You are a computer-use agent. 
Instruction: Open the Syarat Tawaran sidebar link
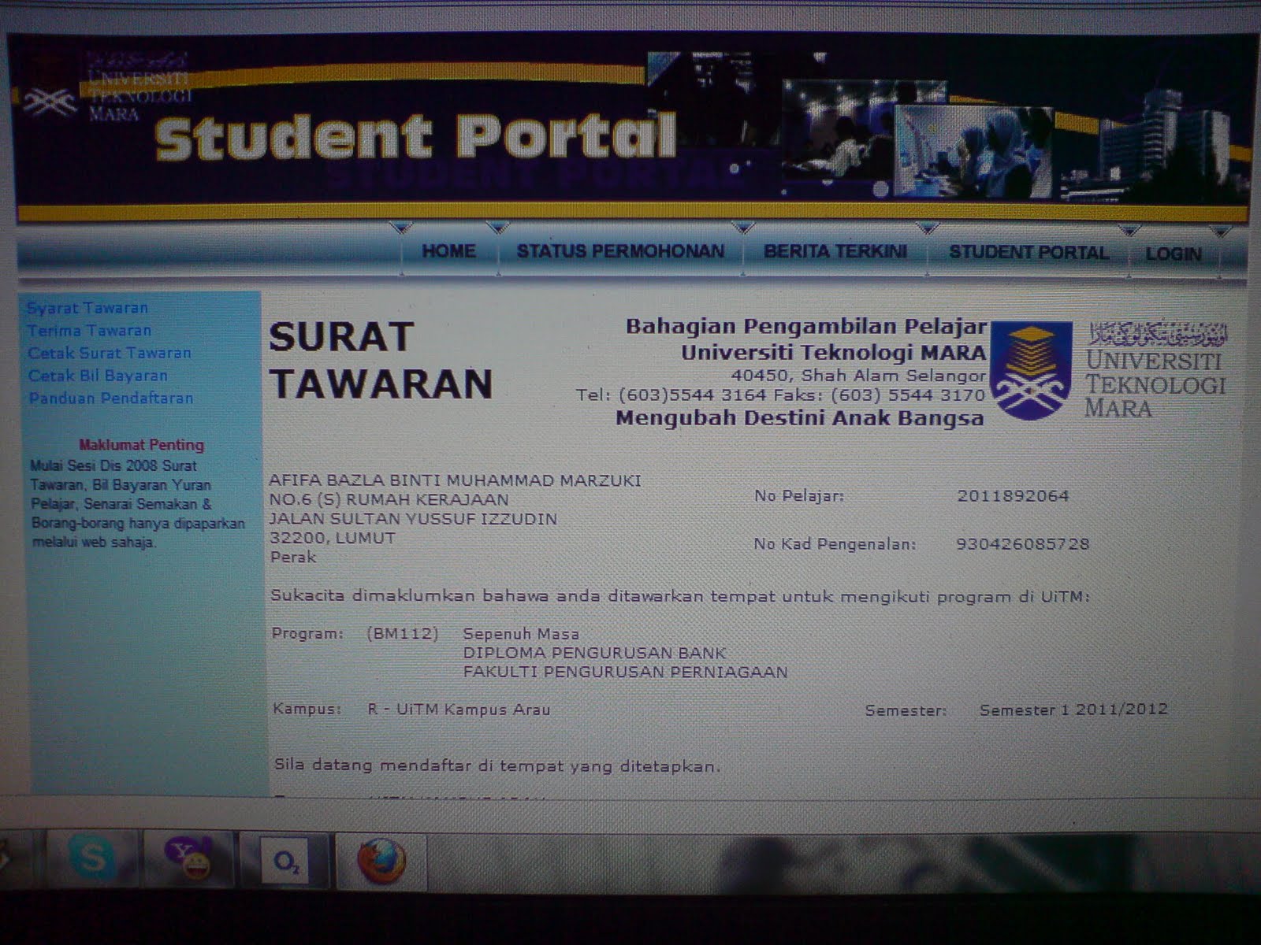point(87,308)
